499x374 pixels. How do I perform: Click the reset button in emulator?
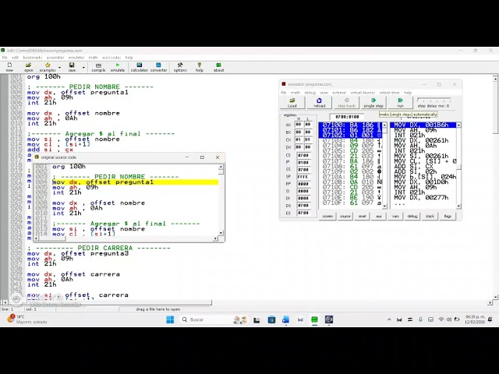[362, 217]
